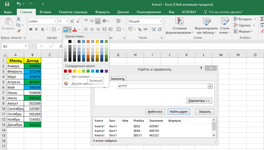
Task: Pick the standard green color swatch
Action: tap(88, 71)
